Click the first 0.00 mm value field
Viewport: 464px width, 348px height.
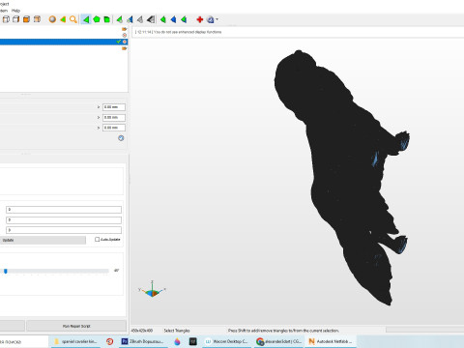(x=114, y=107)
